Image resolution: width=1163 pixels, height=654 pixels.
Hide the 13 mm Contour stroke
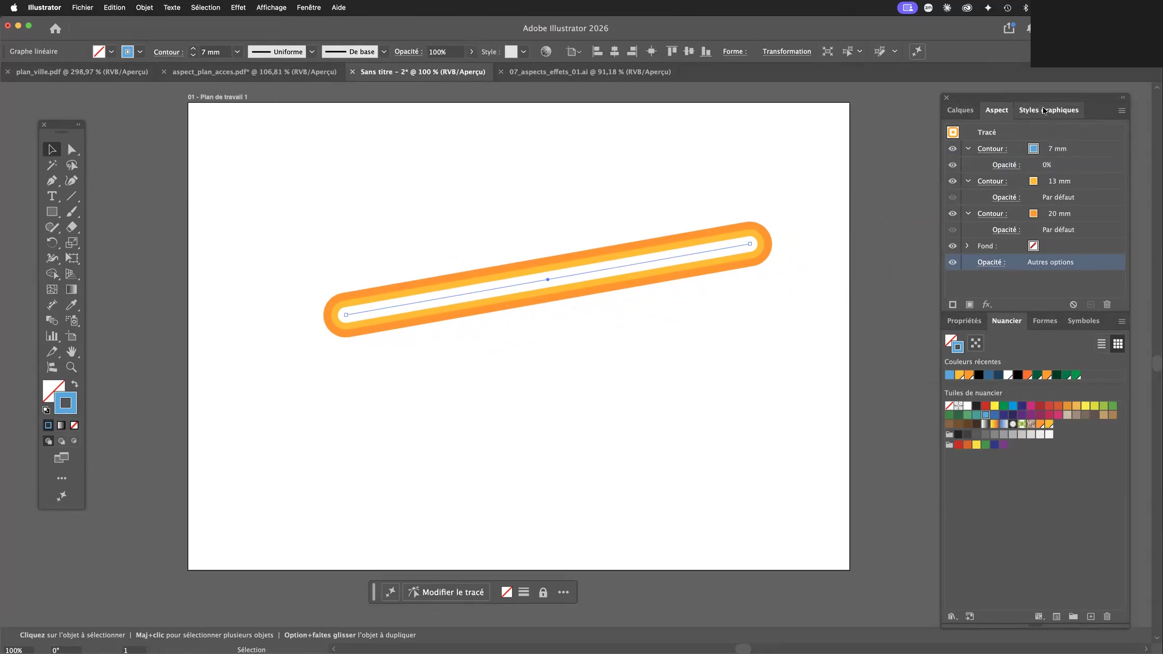coord(952,181)
